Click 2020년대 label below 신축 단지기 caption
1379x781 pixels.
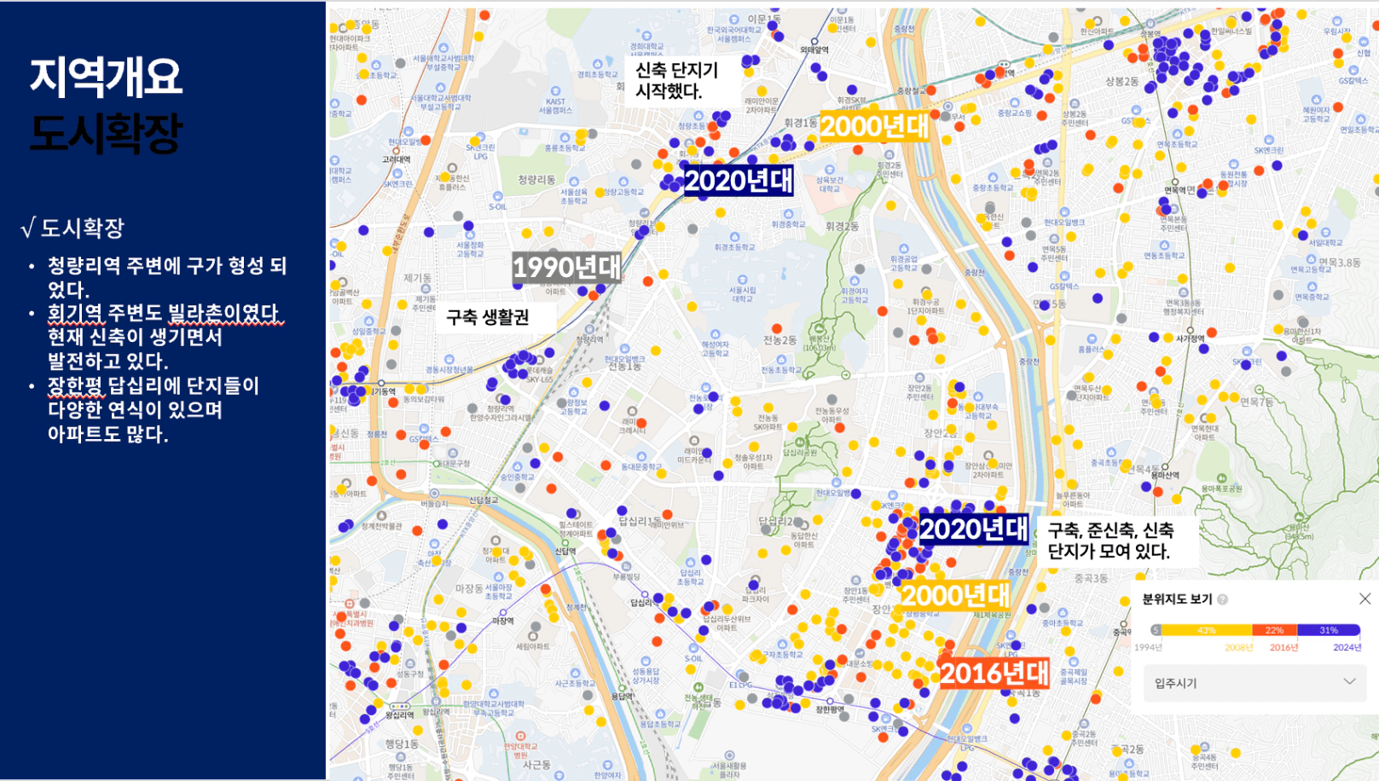(739, 180)
